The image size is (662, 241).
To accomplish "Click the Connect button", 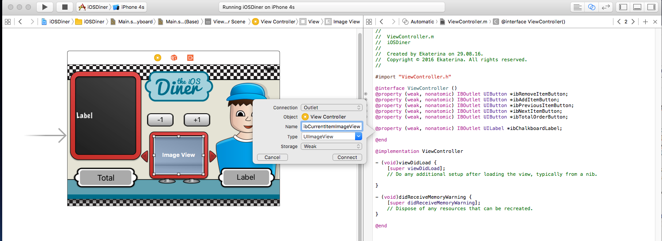I will tap(347, 157).
